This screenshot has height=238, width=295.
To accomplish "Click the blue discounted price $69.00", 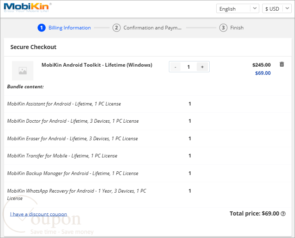I will pyautogui.click(x=263, y=73).
